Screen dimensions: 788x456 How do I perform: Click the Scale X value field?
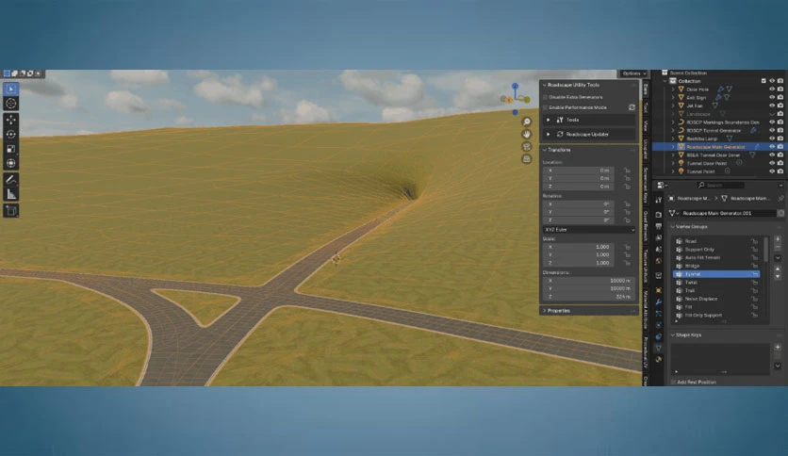578,247
